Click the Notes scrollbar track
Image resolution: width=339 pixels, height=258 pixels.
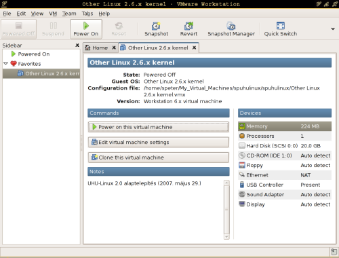[226, 210]
